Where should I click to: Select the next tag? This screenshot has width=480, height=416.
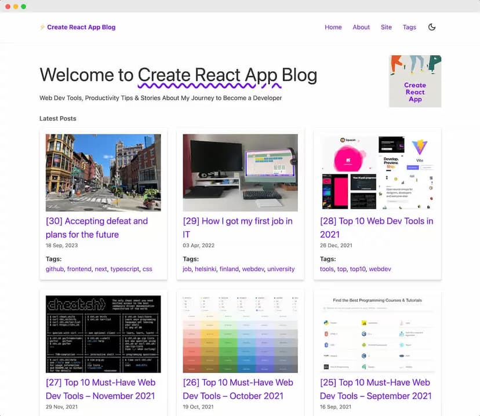tap(101, 269)
